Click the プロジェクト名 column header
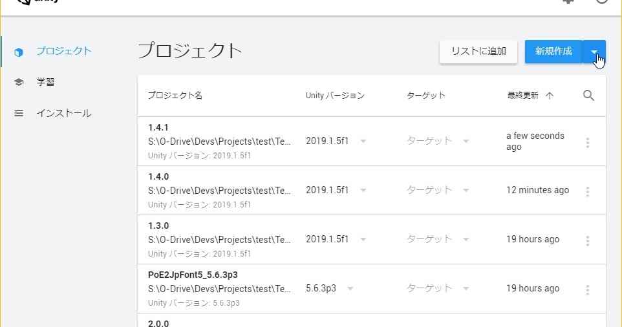 (175, 96)
